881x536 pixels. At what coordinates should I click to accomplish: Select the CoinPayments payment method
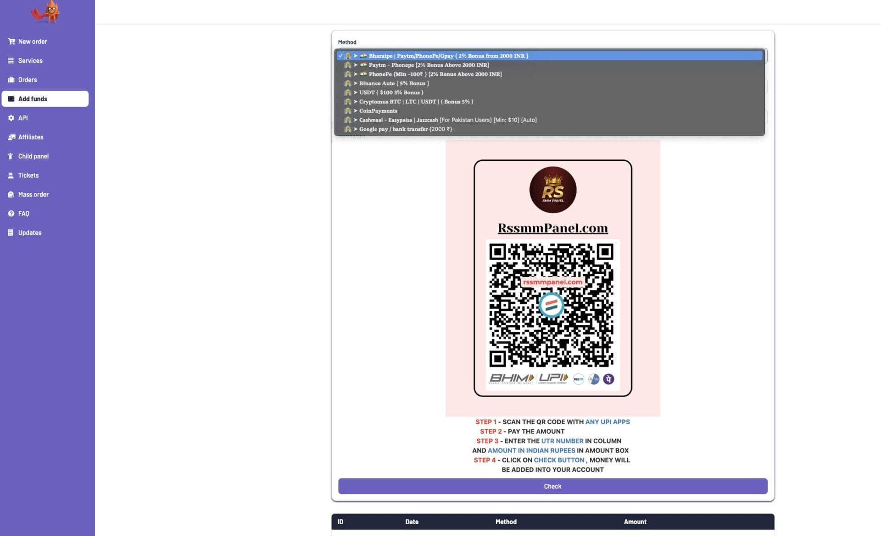[378, 111]
